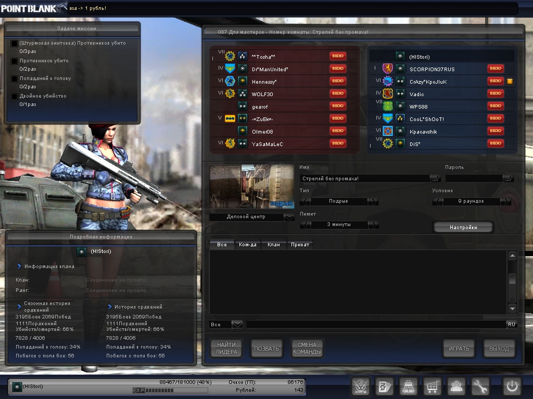Switch Тип to next mode (right arrow)
The height and width of the screenshot is (399, 533).
(x=373, y=202)
